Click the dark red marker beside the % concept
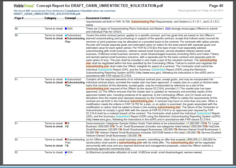 (x=66, y=123)
